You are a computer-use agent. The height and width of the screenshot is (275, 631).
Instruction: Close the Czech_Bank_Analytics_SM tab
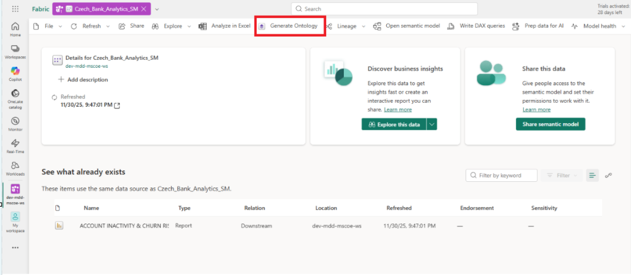[x=144, y=9]
